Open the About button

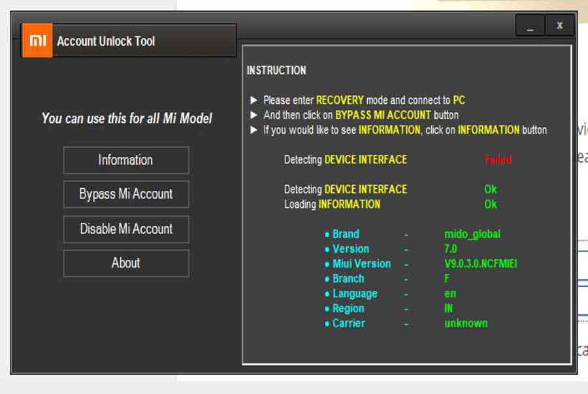[x=126, y=263]
